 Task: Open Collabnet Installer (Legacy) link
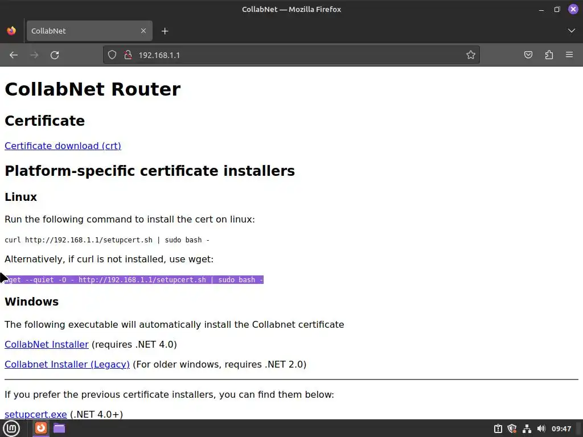pyautogui.click(x=67, y=364)
